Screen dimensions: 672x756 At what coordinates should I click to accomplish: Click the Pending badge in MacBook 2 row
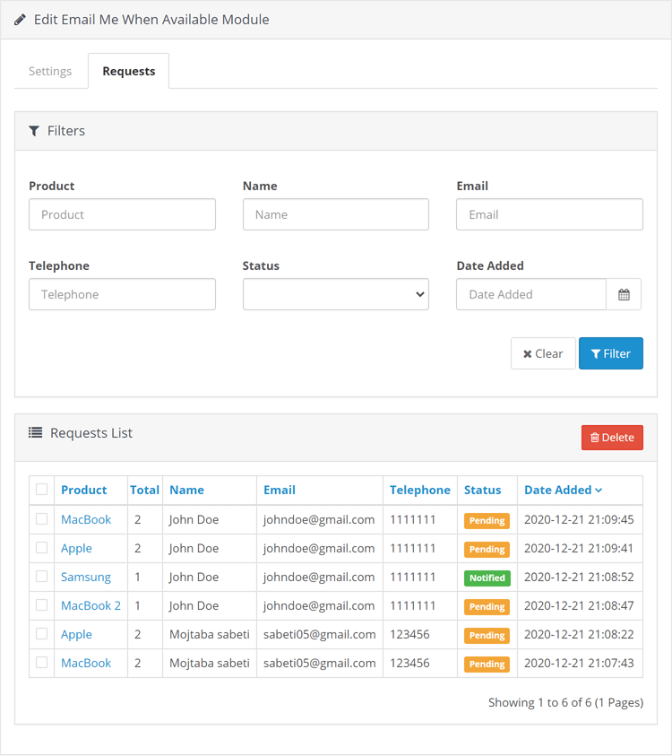(x=487, y=606)
